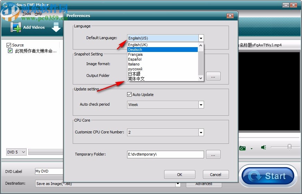302x194 pixels.
Task: Select Français from the language list
Action: (162, 54)
